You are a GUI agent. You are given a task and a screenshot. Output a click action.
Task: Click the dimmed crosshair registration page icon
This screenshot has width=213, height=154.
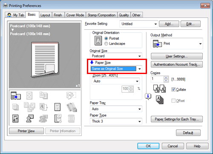(29, 95)
